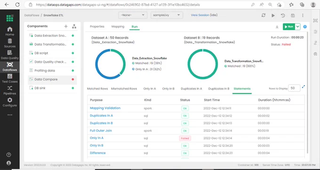This screenshot has width=320, height=170.
Task: Open the Home section in sidebar
Action: 10,31
